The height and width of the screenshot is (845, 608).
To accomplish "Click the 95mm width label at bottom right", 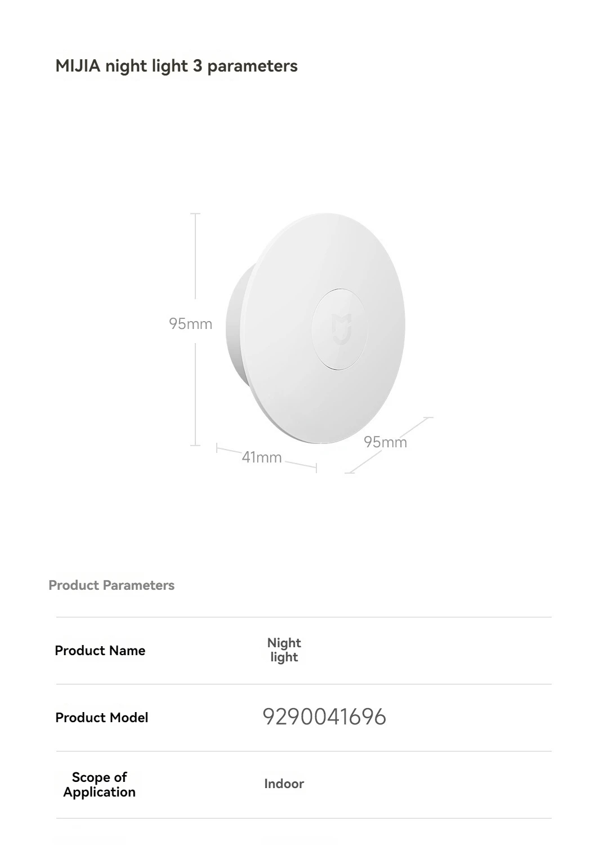I will [385, 442].
